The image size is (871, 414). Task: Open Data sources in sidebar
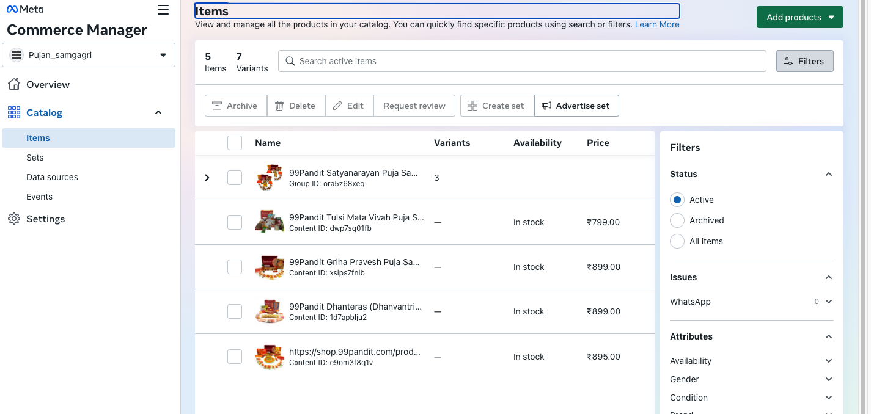pyautogui.click(x=89, y=177)
